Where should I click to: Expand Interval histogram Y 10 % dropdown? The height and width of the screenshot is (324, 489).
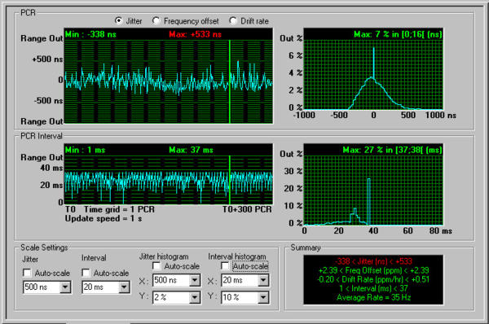[263, 297]
